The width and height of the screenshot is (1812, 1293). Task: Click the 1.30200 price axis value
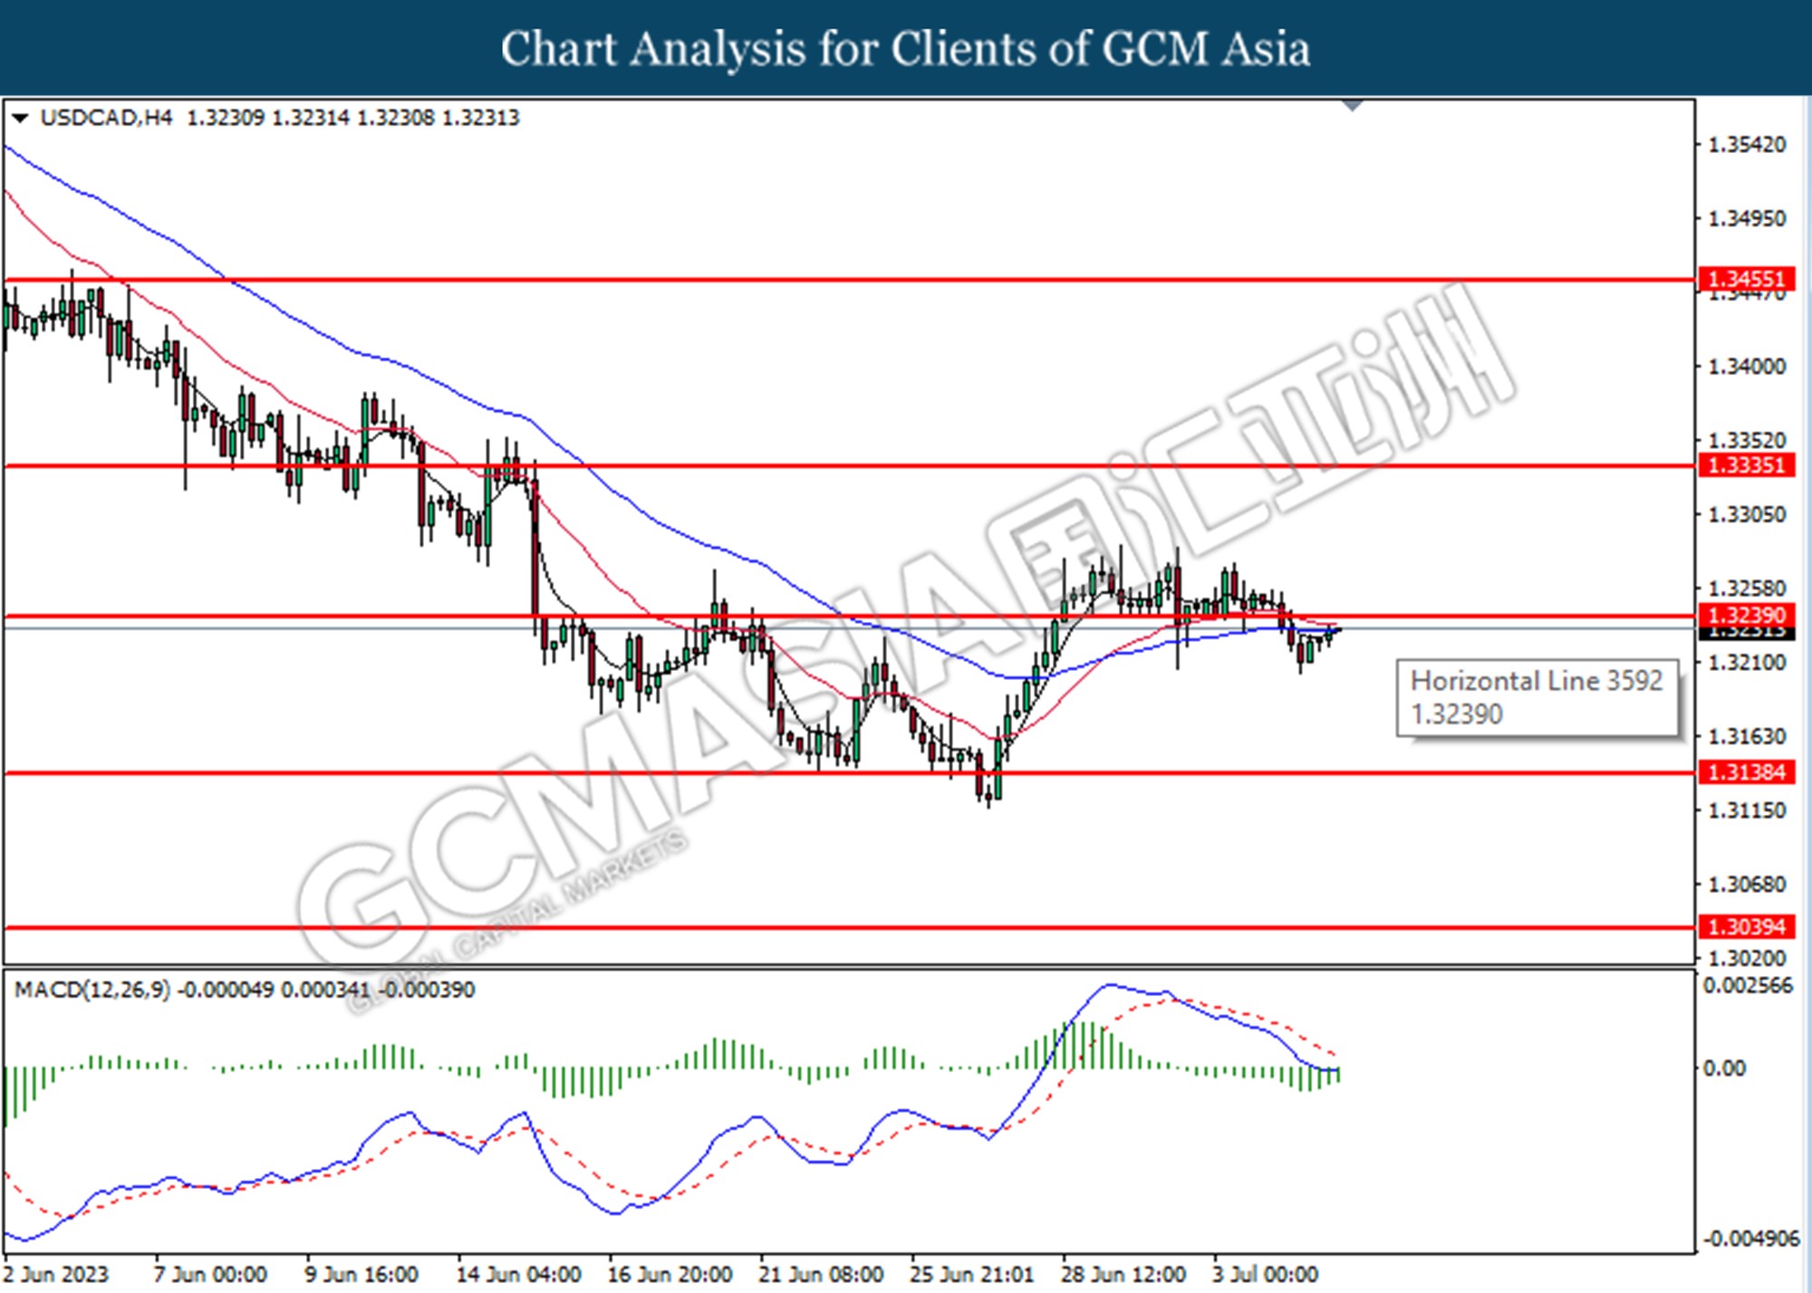coord(1747,958)
